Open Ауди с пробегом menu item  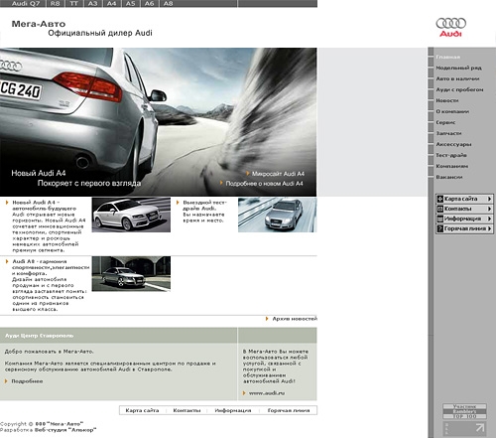pos(459,89)
